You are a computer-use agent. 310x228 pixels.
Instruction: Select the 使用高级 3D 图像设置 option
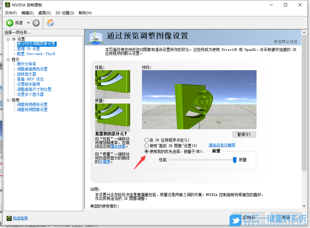(x=147, y=145)
